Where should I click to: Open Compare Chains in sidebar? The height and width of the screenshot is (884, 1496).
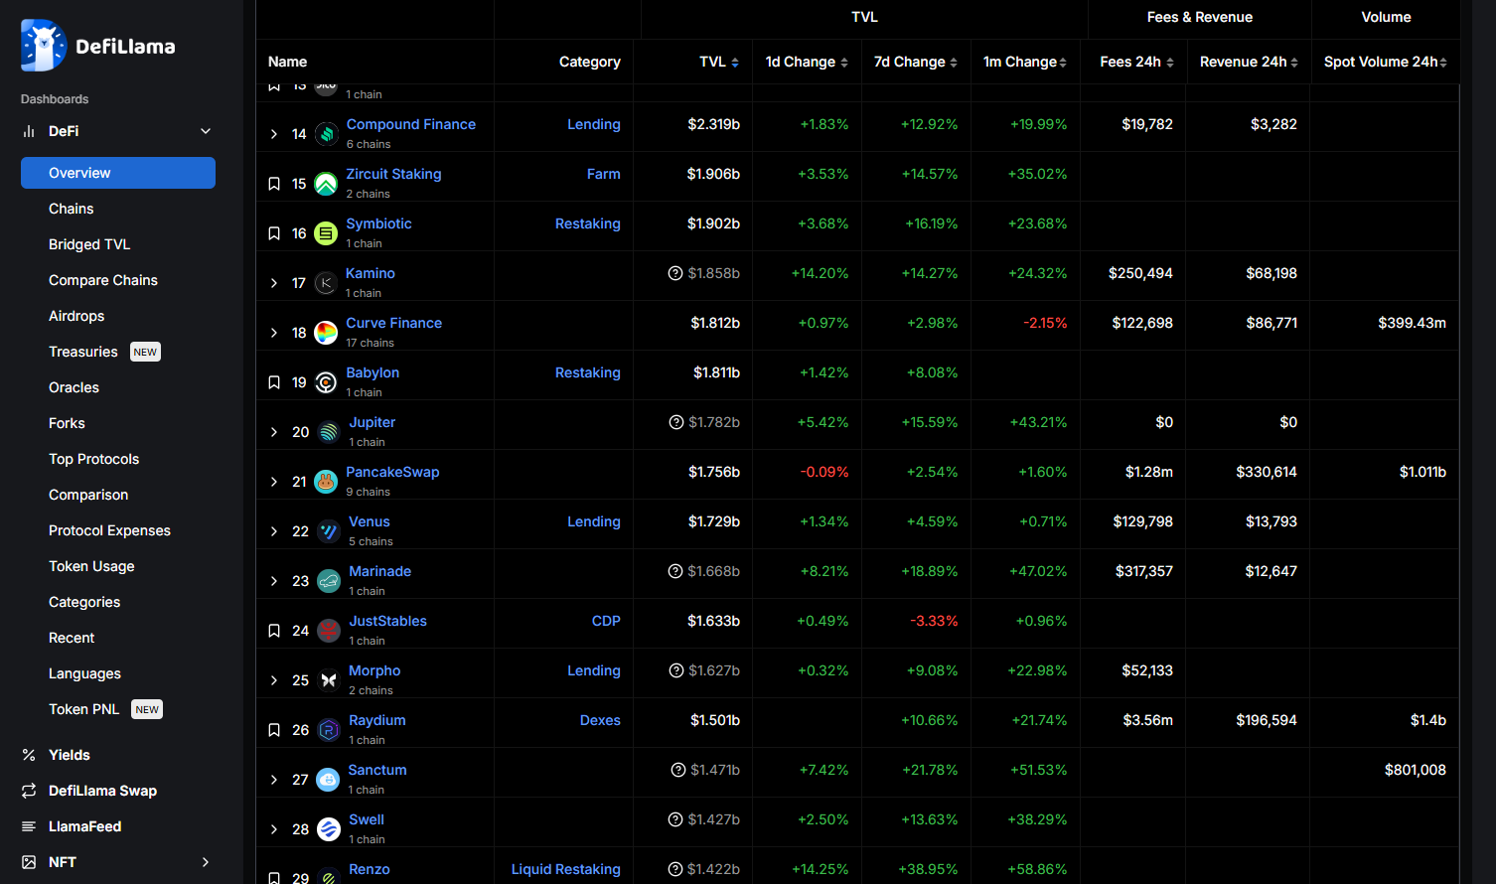coord(103,280)
